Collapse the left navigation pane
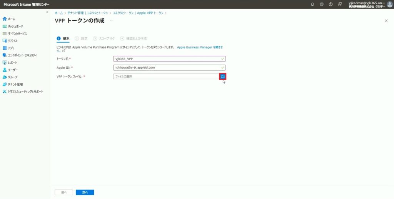Screen dimensions: 394x199 [47, 12]
